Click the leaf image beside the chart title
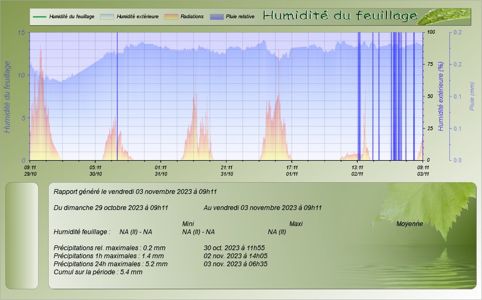 pyautogui.click(x=443, y=17)
